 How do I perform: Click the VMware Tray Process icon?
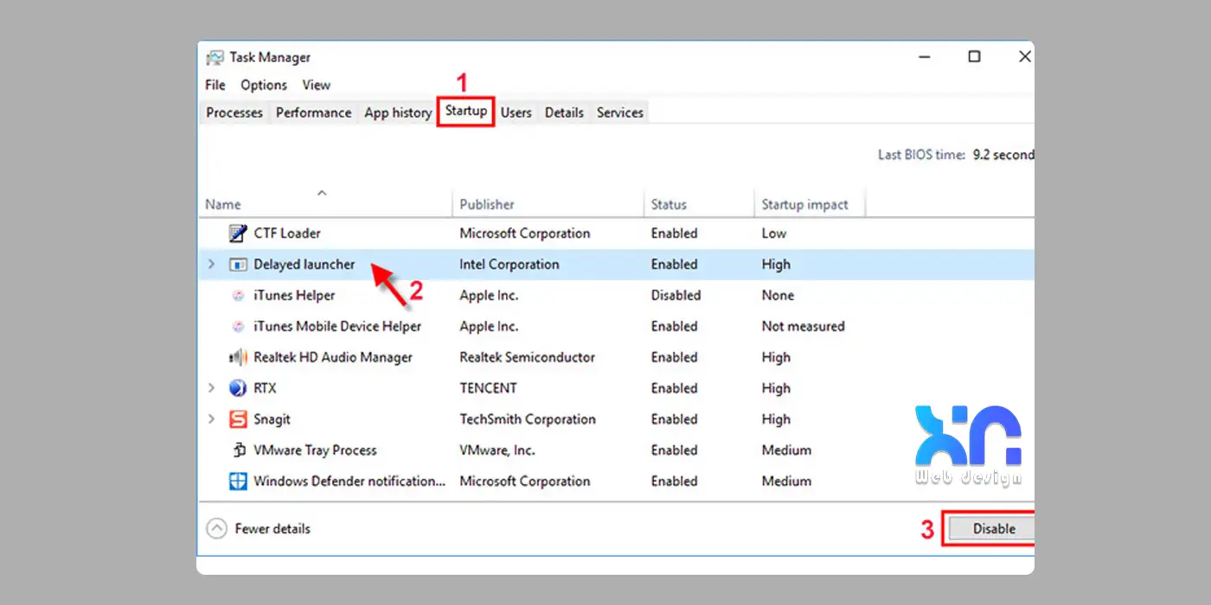pyautogui.click(x=238, y=450)
